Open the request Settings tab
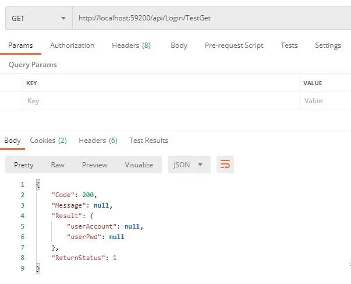Viewport: 351px width, 284px height. click(328, 45)
